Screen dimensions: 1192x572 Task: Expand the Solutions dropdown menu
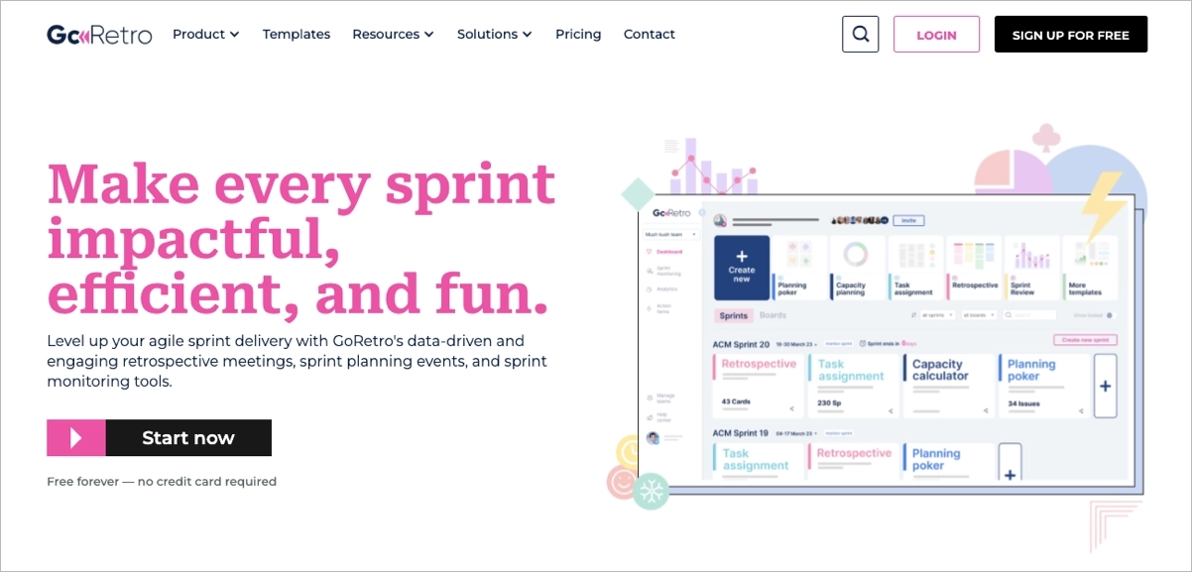point(494,35)
